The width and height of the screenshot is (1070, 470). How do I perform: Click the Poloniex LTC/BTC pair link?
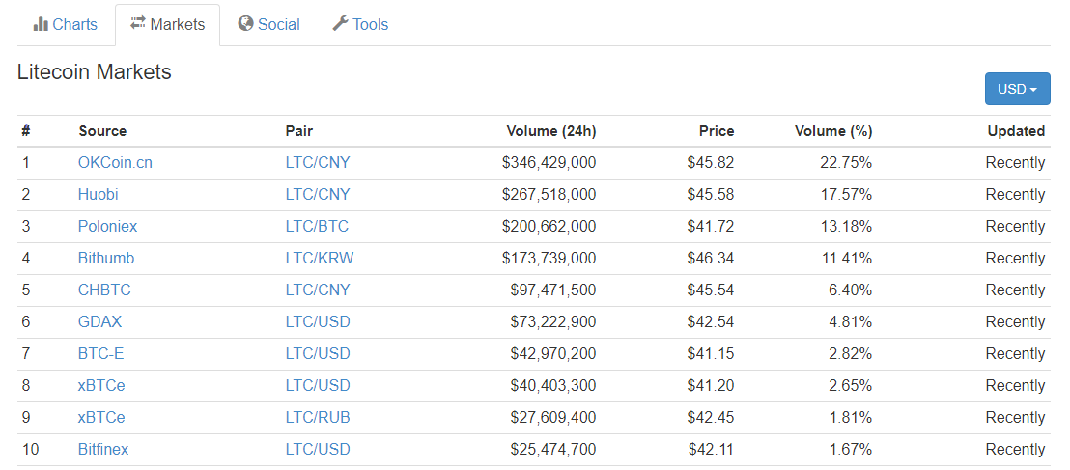tap(317, 227)
